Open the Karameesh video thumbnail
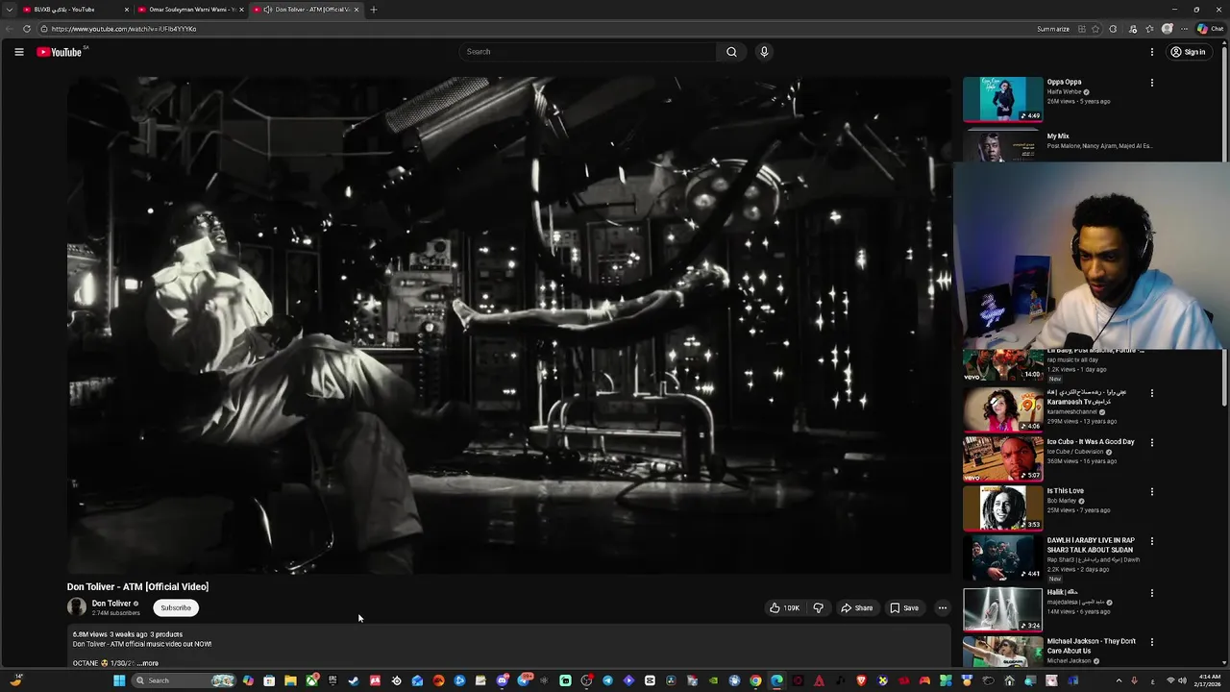Image resolution: width=1230 pixels, height=692 pixels. 1002,409
